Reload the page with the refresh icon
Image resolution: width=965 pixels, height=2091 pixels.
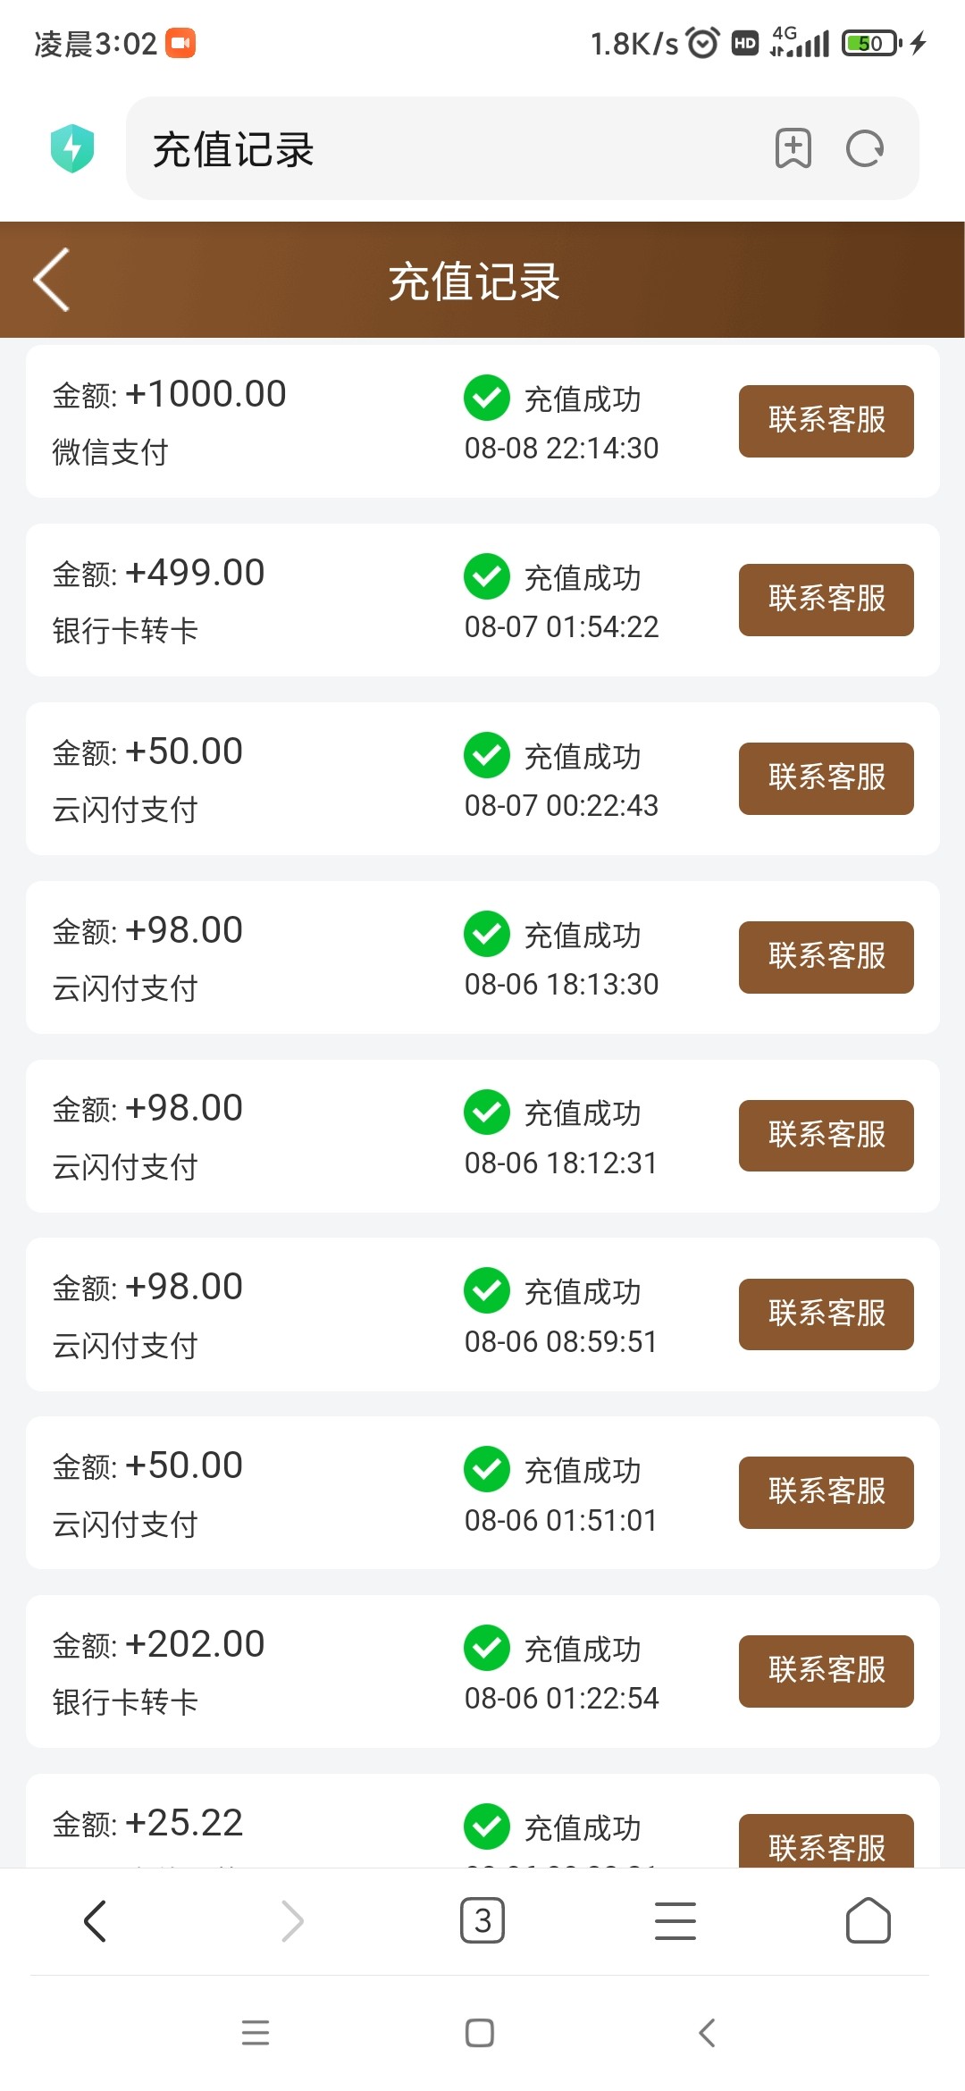[x=864, y=148]
